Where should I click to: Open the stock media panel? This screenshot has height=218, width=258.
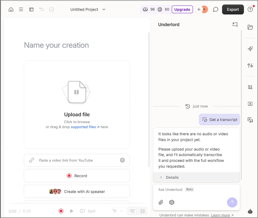(250, 120)
